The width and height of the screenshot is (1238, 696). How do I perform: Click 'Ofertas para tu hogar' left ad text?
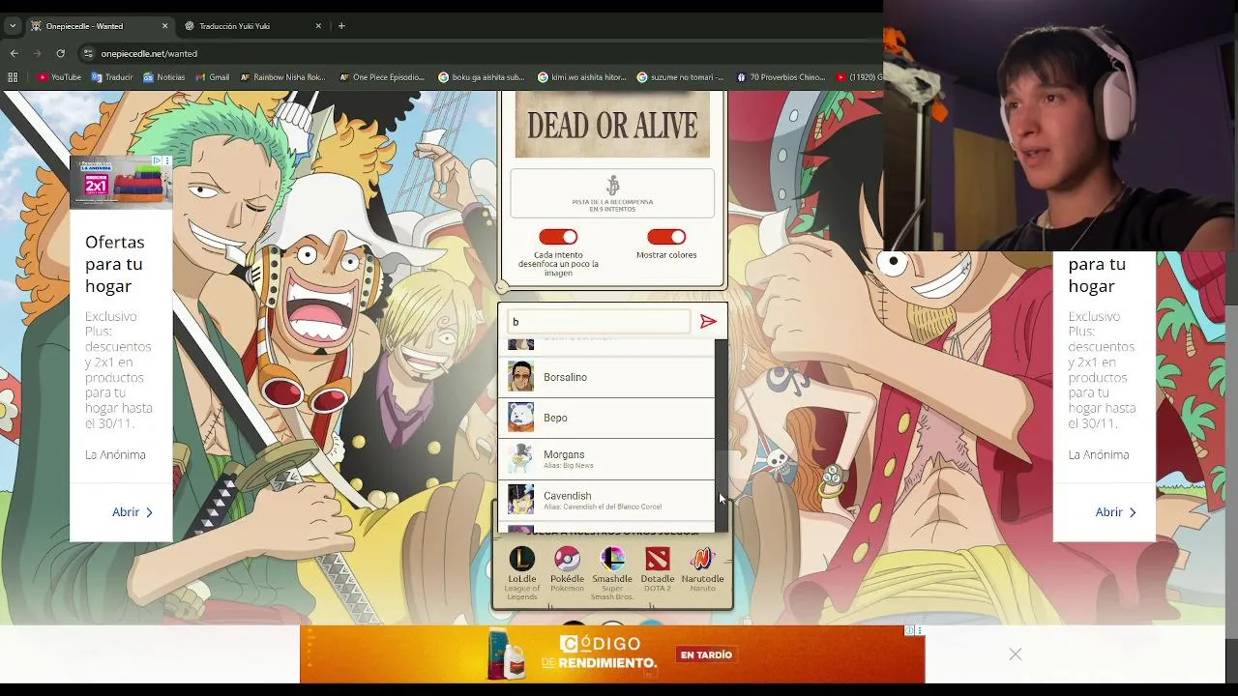114,264
